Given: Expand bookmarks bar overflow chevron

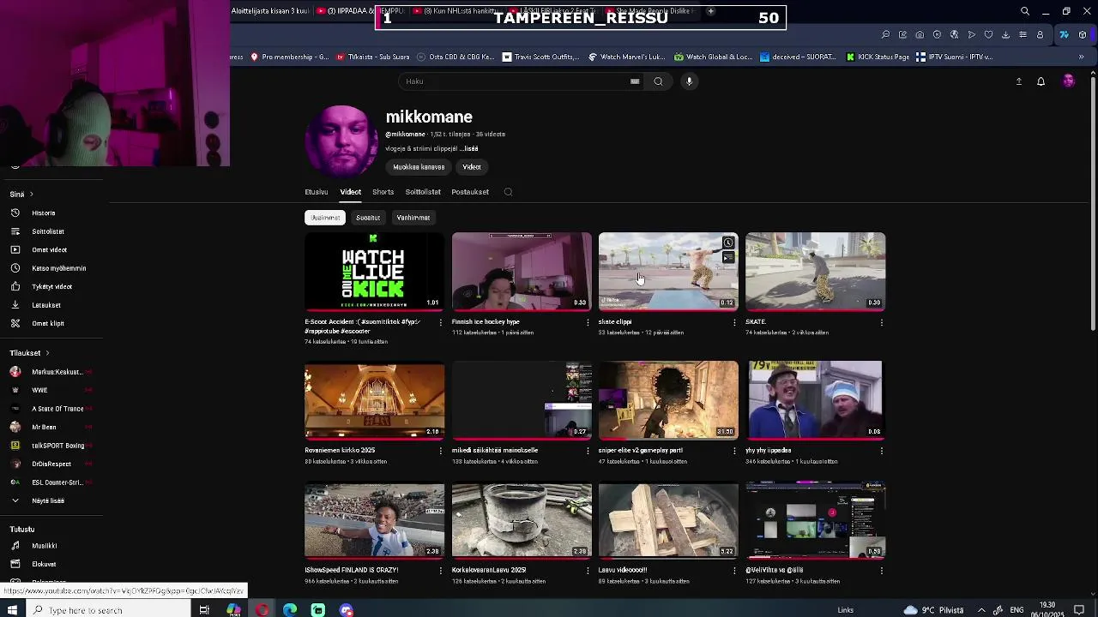Looking at the screenshot, I should point(1081,57).
